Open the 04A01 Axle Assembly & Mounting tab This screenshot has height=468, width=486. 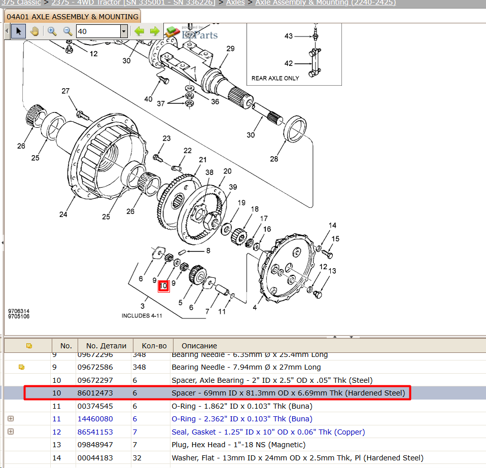[73, 17]
